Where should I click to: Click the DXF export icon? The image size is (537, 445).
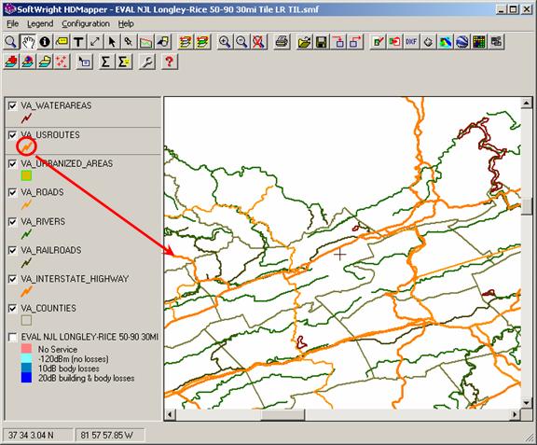tap(411, 42)
